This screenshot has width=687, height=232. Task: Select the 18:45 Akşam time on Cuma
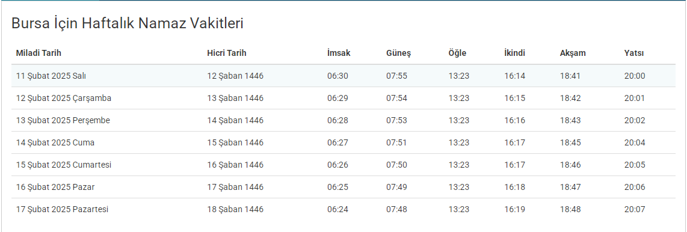click(570, 142)
